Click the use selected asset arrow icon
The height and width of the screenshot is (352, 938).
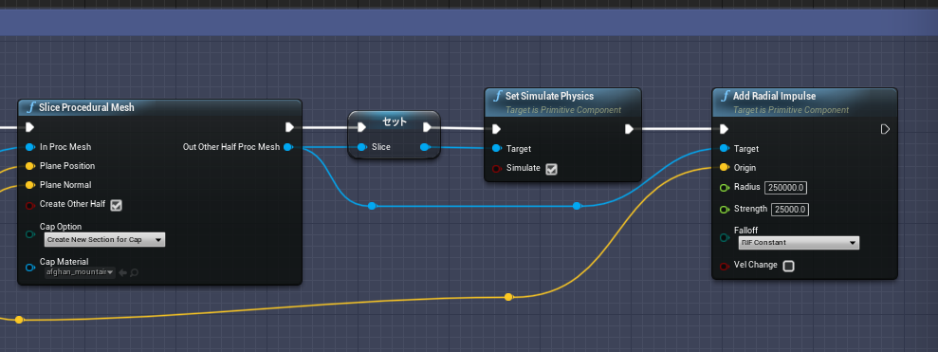pos(122,272)
